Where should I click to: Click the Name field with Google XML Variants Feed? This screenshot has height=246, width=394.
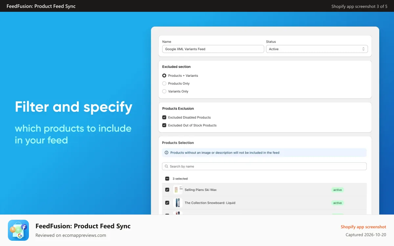click(213, 49)
